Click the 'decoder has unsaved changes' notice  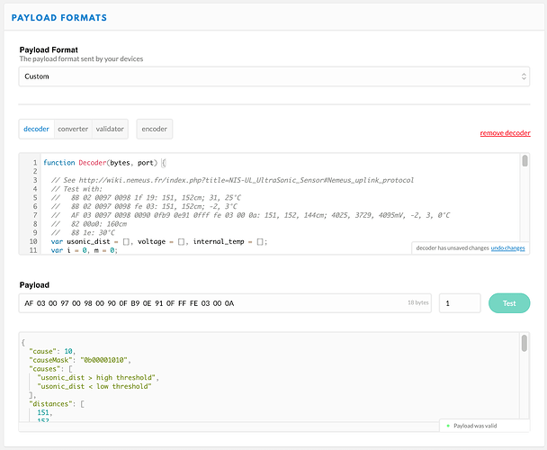(453, 248)
